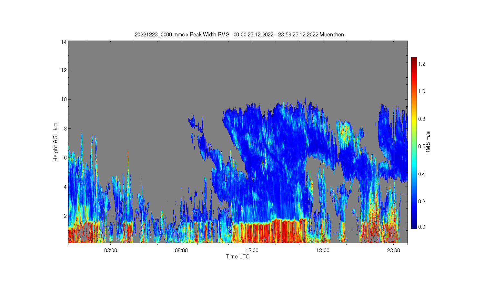This screenshot has height=290, width=484.
Task: Click the '08:00' time tick label
Action: [181, 251]
